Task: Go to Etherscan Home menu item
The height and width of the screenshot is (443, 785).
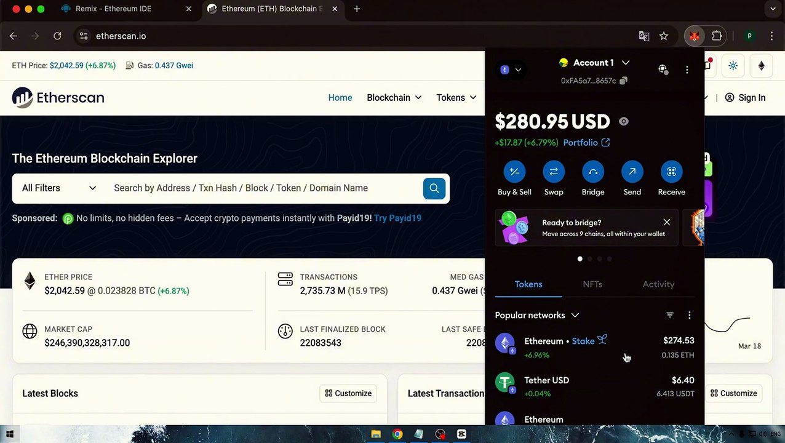Action: pyautogui.click(x=340, y=97)
